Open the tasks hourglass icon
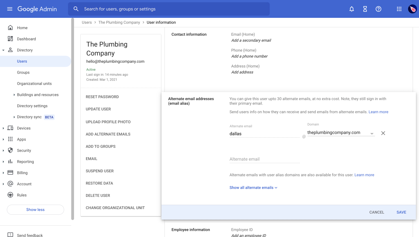 pyautogui.click(x=365, y=9)
